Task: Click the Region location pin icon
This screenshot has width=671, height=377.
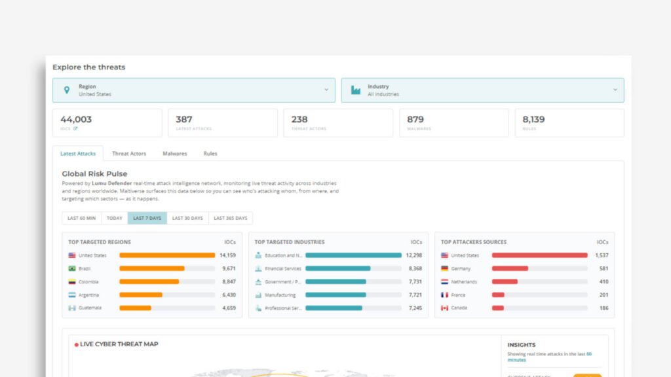Action: [67, 90]
